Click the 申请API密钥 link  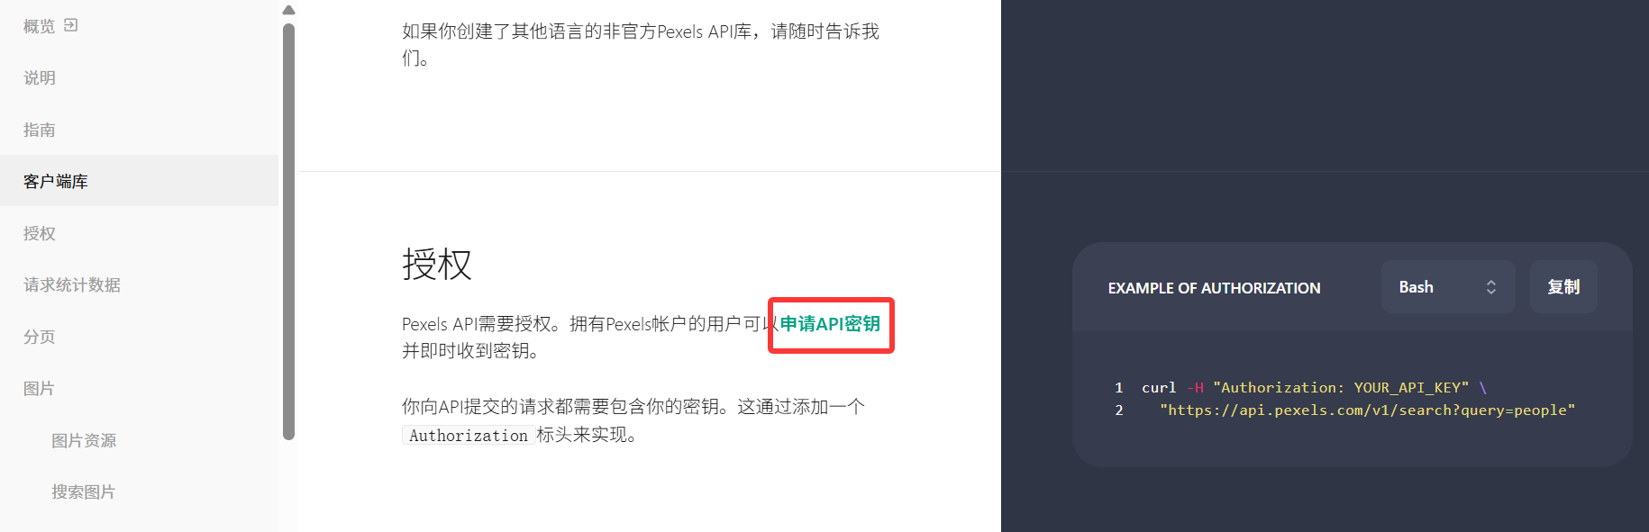[x=830, y=324]
